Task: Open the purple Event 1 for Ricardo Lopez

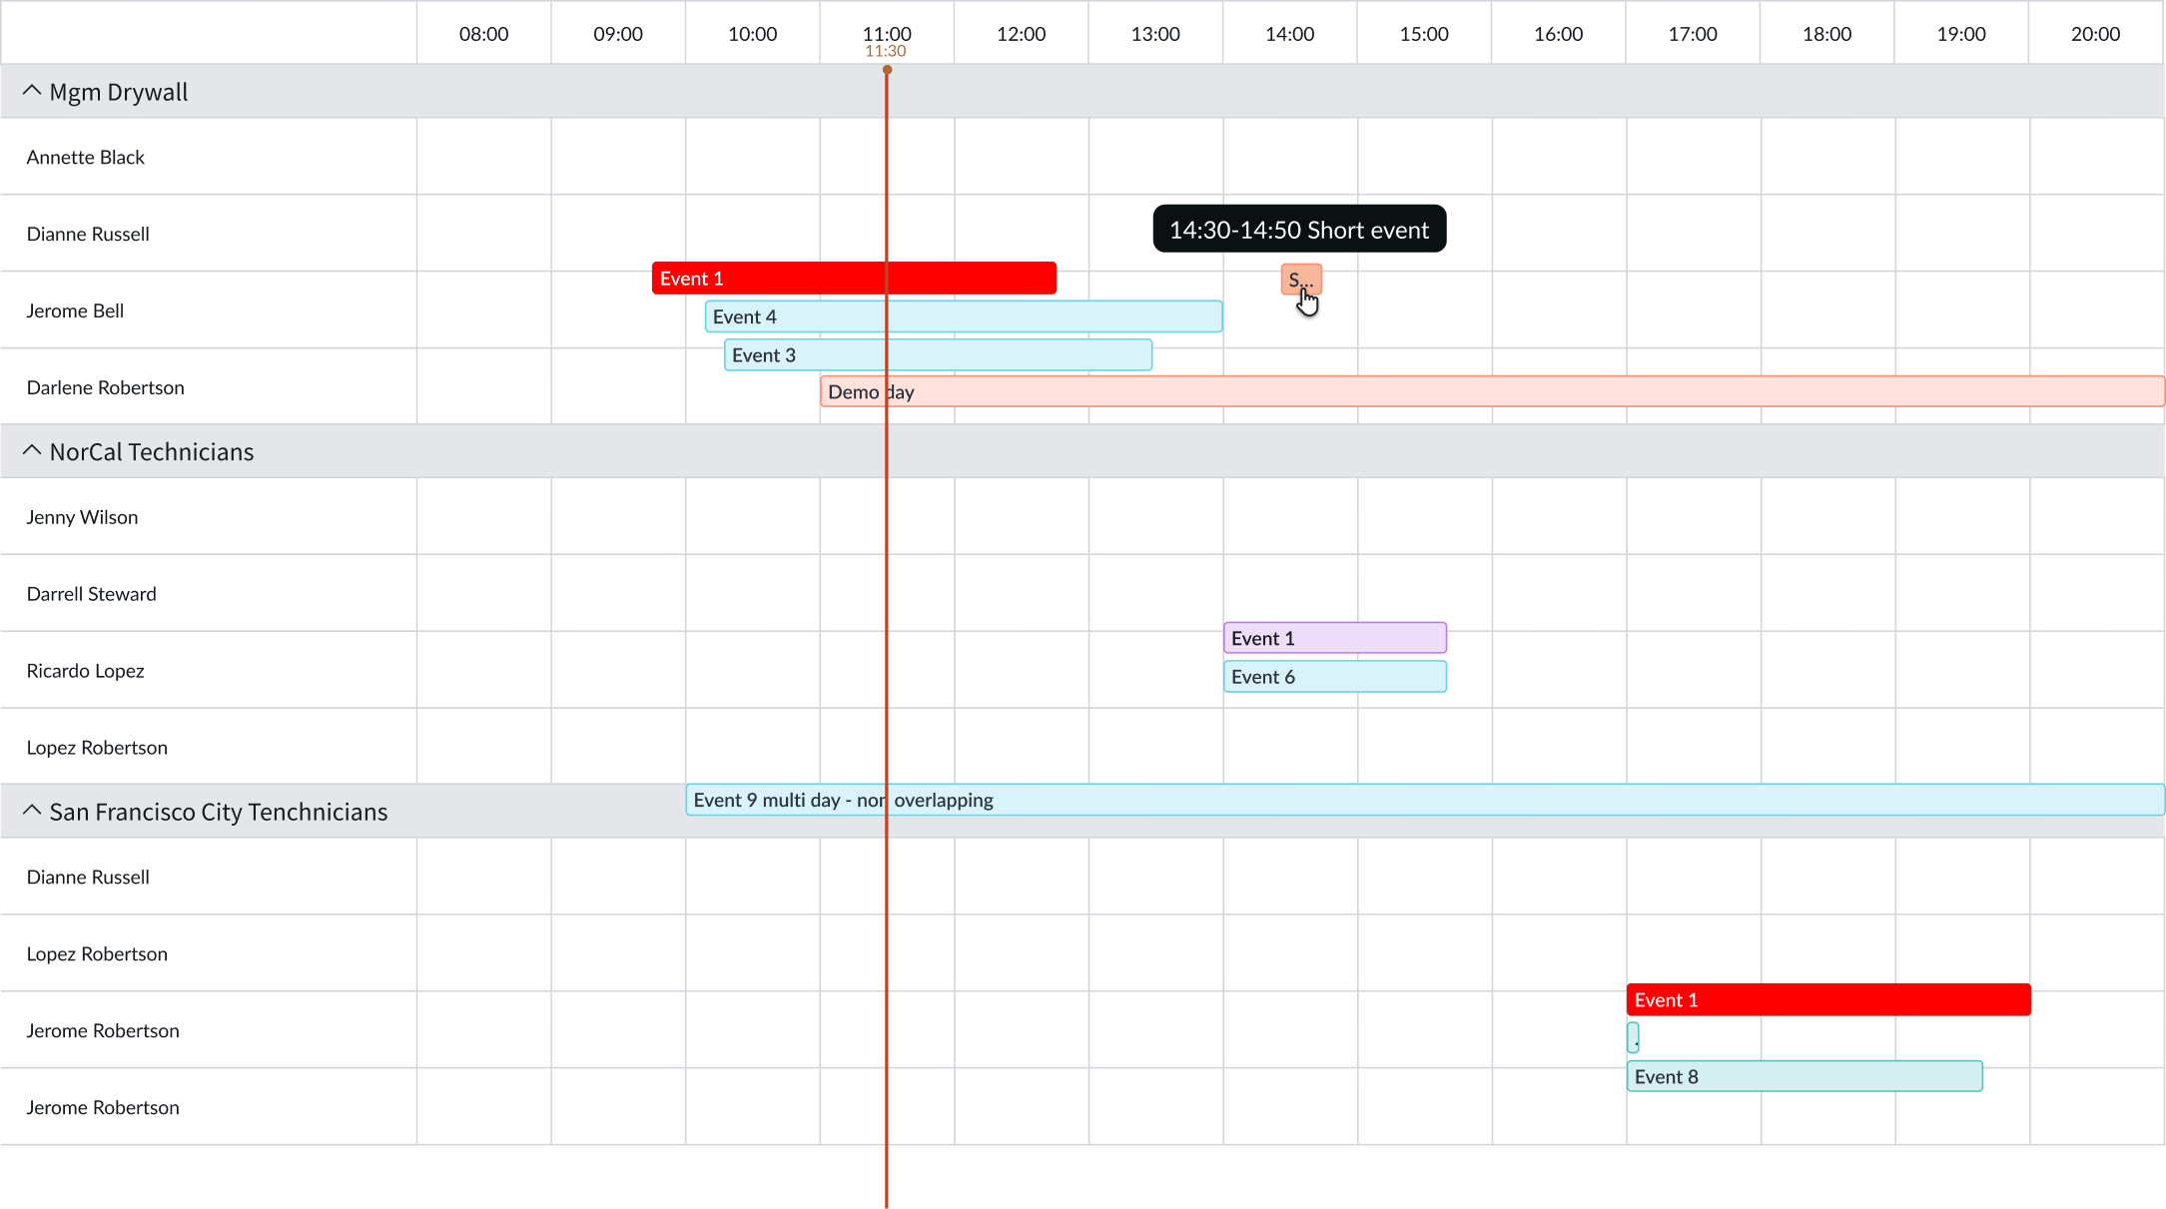Action: pos(1334,637)
